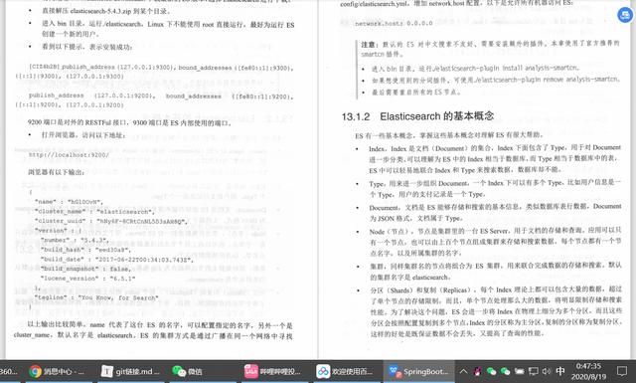636x383 pixels.
Task: Open the clock showing 0:47:35
Action: (588, 371)
